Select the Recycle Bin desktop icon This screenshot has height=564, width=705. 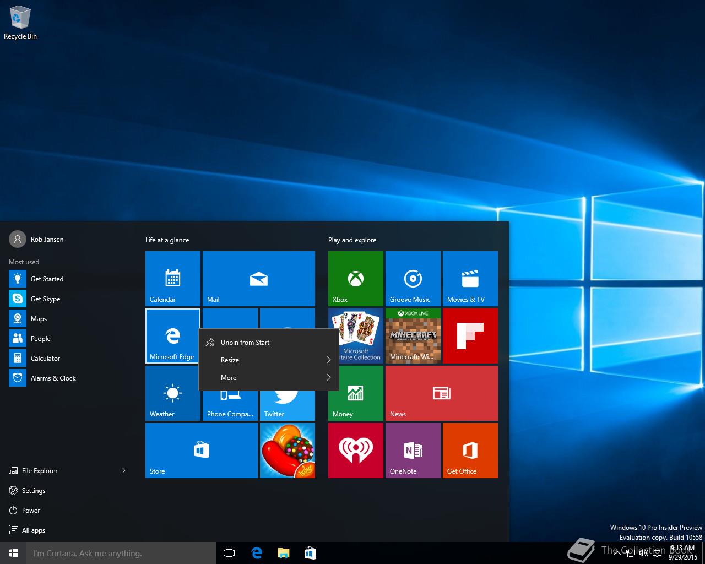(x=20, y=23)
